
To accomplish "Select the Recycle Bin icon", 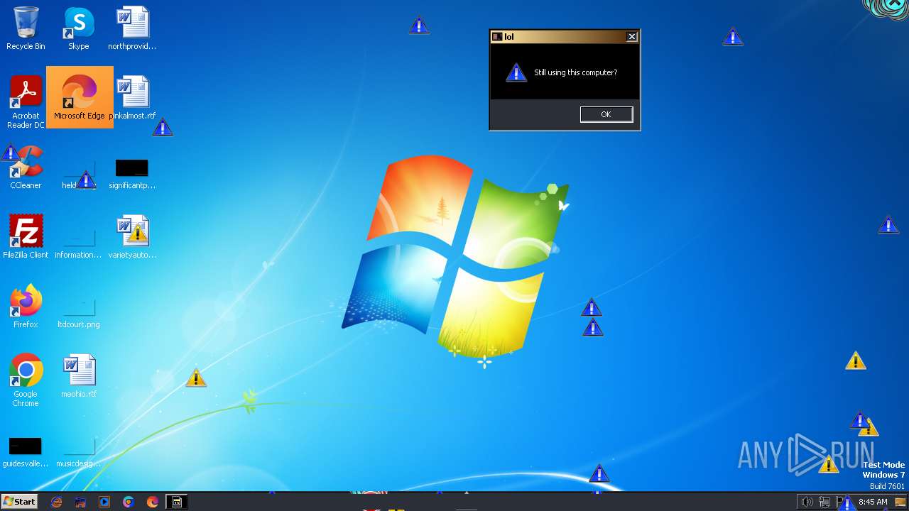I will tap(26, 28).
